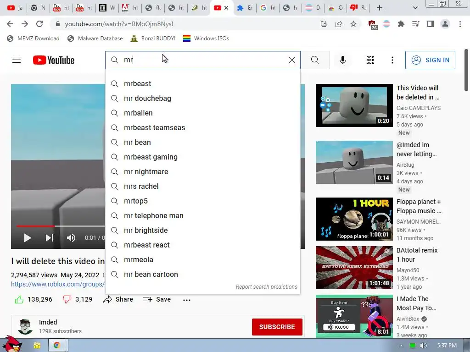Mute the video volume
The image size is (470, 352).
[71, 238]
